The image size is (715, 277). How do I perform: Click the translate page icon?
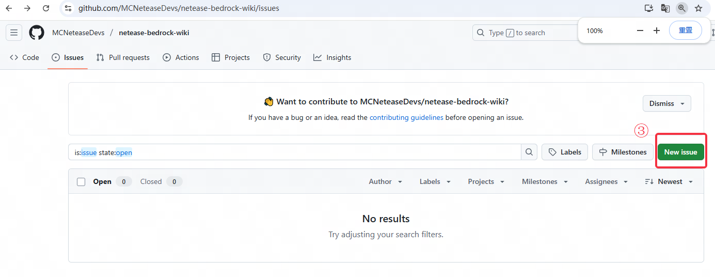[x=665, y=8]
